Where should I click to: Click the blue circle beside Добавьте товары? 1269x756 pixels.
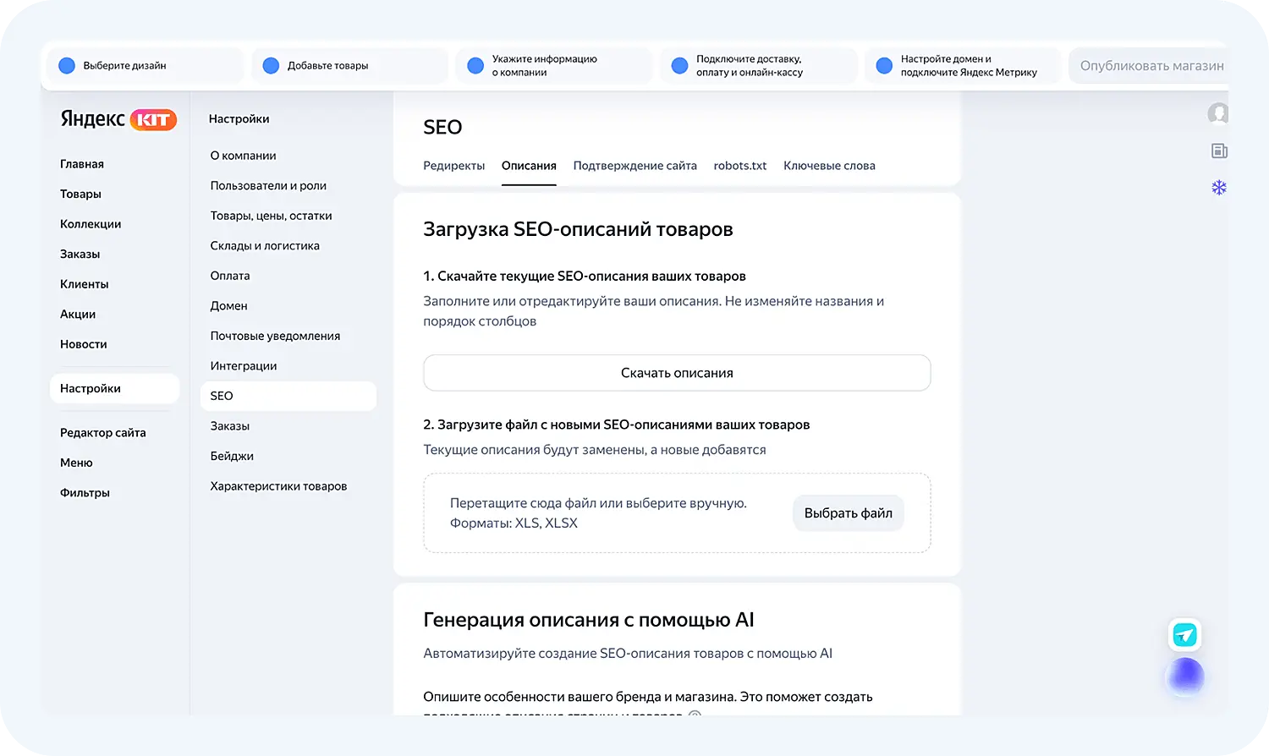coord(271,66)
